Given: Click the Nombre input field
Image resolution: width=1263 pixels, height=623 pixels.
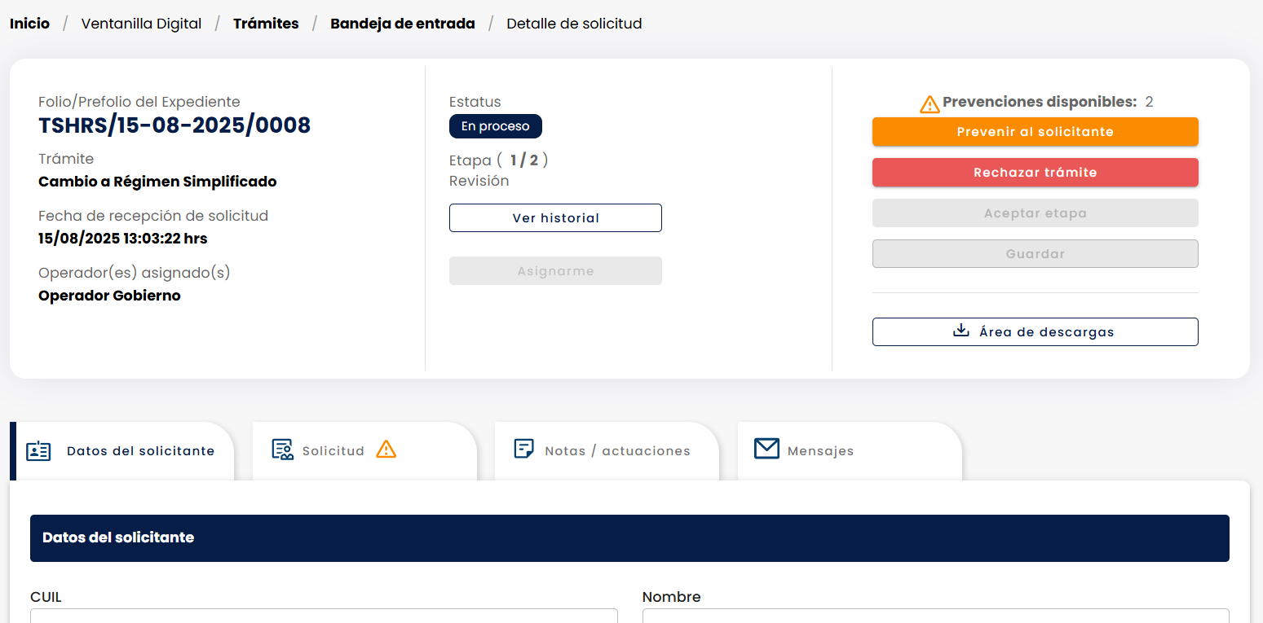Looking at the screenshot, I should [x=936, y=616].
